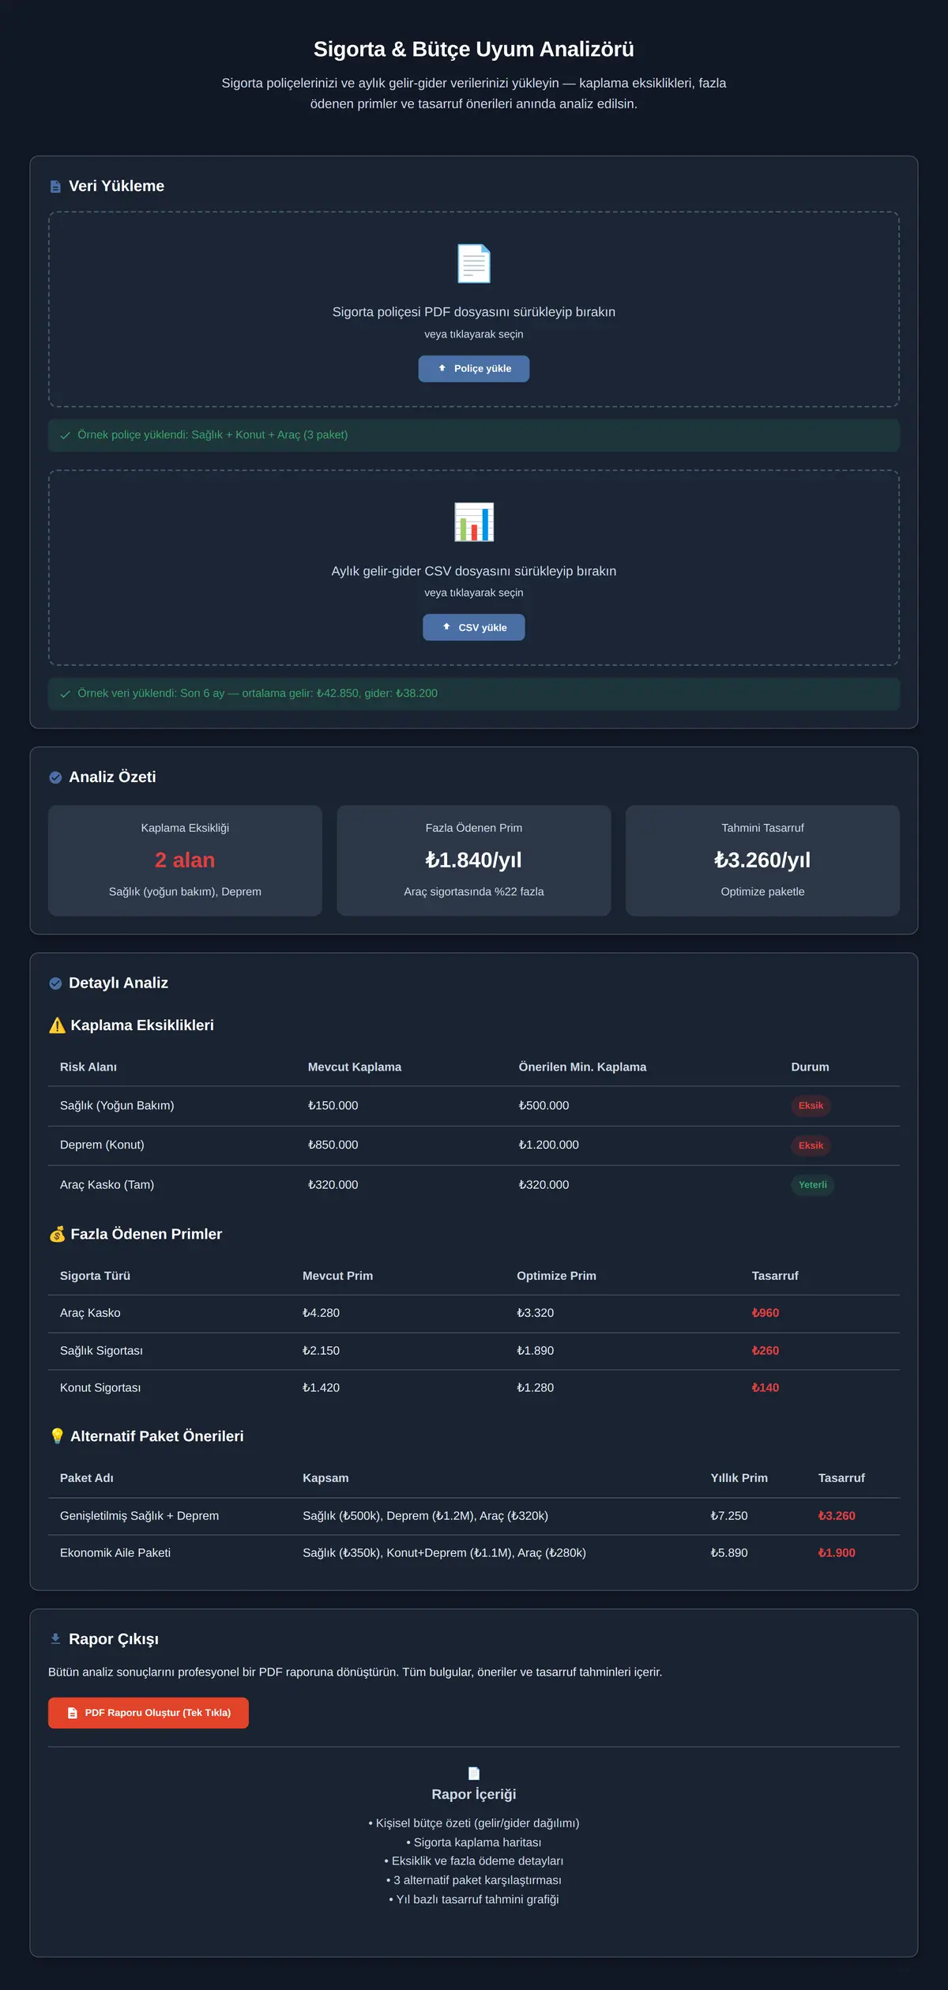Click the Risk Alanı column header
This screenshot has width=948, height=1990.
click(88, 1067)
